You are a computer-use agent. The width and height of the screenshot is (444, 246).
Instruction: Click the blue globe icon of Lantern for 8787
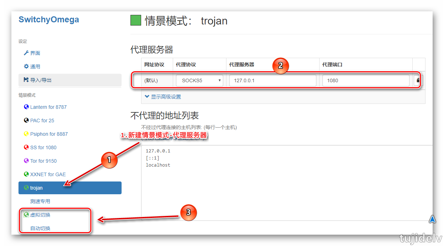point(26,107)
